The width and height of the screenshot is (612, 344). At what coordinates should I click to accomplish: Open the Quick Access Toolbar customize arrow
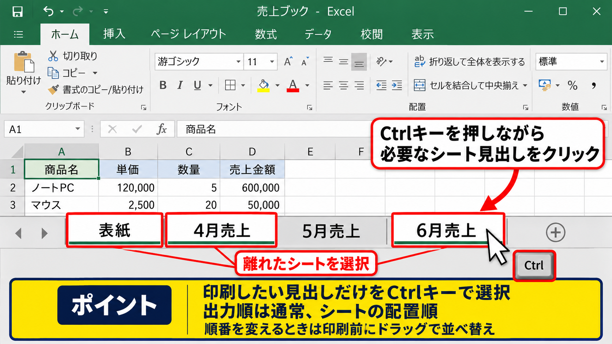click(106, 12)
